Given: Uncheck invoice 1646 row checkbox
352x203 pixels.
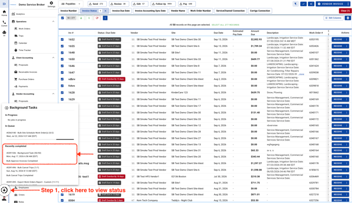Looking at the screenshot, I should pos(62,66).
